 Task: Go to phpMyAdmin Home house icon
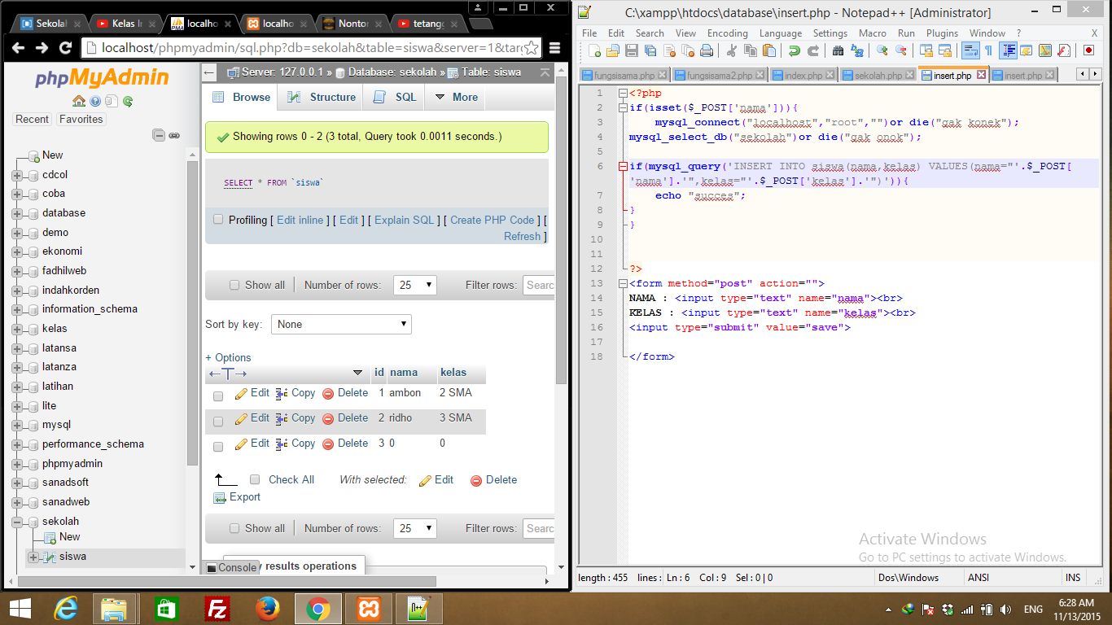79,102
